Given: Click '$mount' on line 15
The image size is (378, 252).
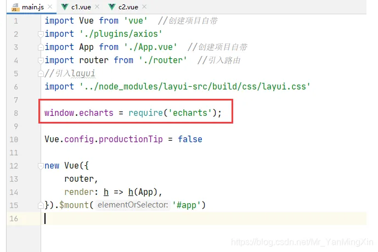Looking at the screenshot, I should [x=74, y=205].
